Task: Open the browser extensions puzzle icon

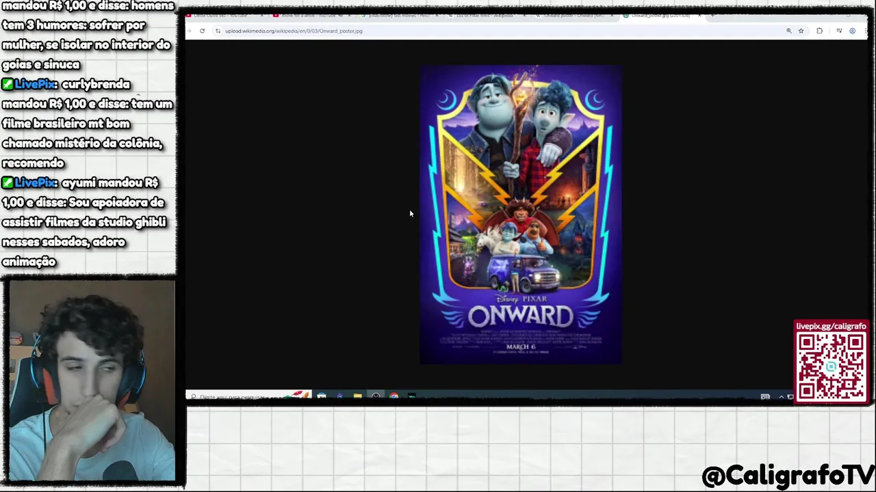Action: [x=819, y=31]
